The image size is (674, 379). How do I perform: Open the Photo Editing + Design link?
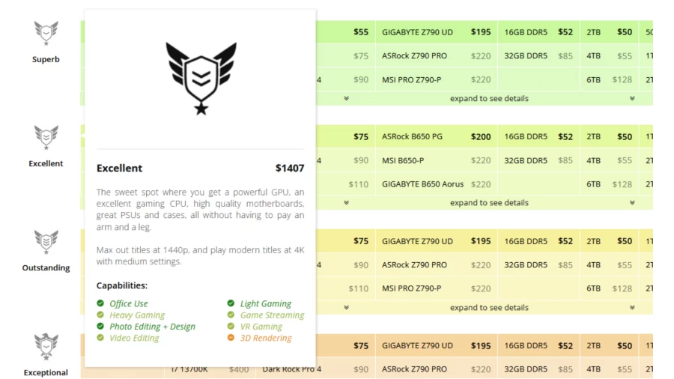(152, 327)
